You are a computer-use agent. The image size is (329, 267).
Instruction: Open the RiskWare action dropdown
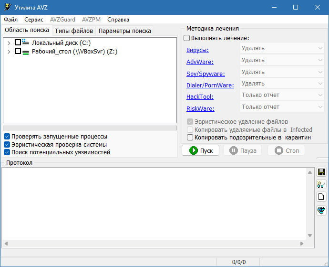(282, 107)
